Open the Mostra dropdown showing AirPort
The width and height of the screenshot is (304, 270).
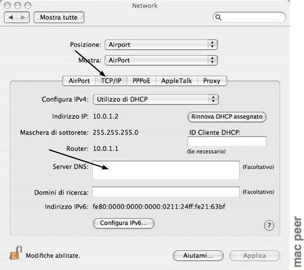pyautogui.click(x=161, y=60)
